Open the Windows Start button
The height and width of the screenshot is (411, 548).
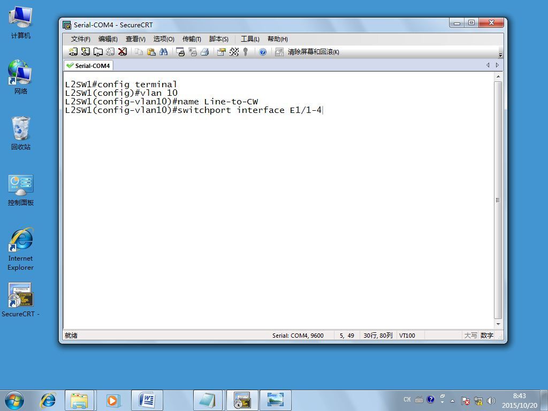[14, 400]
